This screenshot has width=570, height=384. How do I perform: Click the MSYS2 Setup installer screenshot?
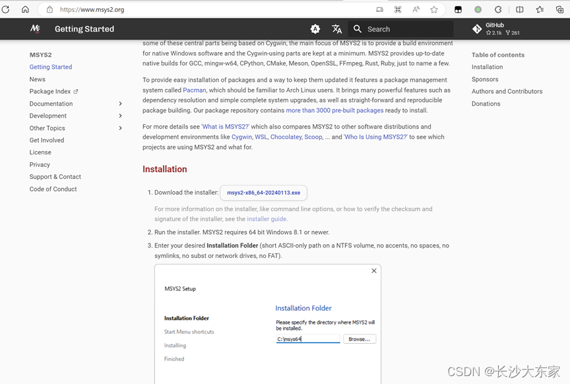click(x=268, y=324)
